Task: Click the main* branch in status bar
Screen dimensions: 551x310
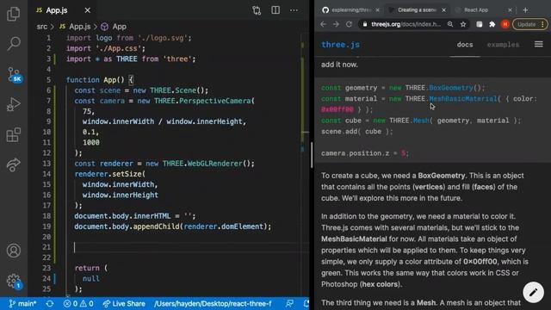Action: coord(22,303)
